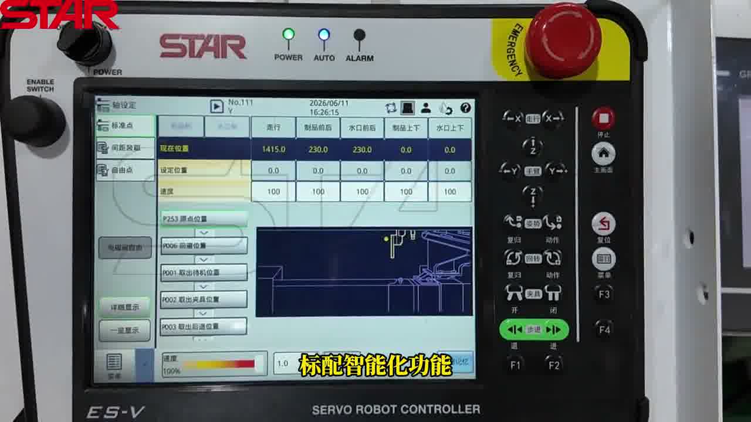The height and width of the screenshot is (422, 751).
Task: Select the P003 取出后退位置 step
Action: click(x=204, y=326)
